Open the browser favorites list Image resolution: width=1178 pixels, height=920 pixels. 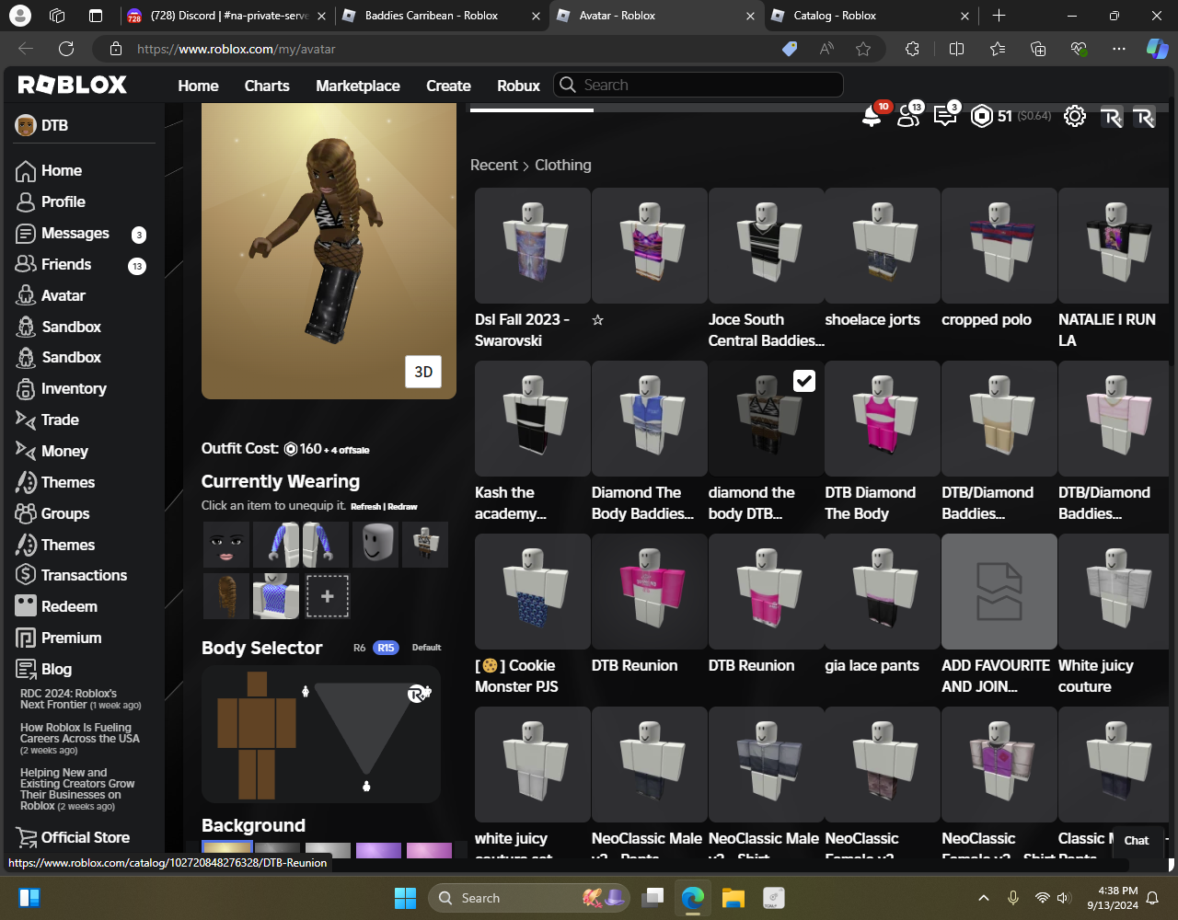998,49
